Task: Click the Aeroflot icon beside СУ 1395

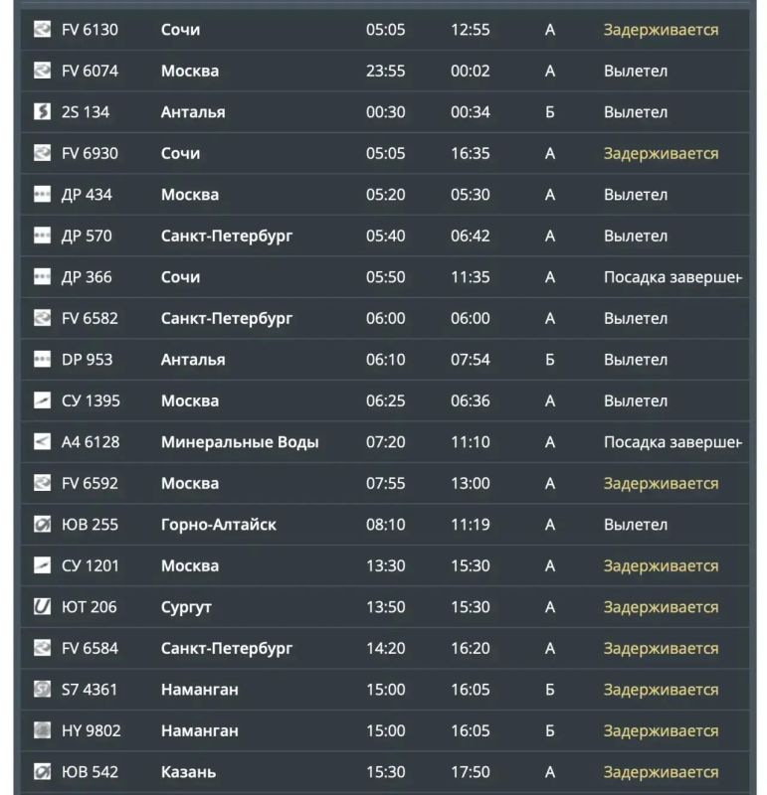Action: (x=42, y=400)
